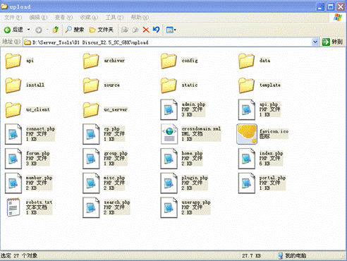This screenshot has height=261, width=347.
Task: Click the upload folder title bar icon
Action: (x=4, y=6)
